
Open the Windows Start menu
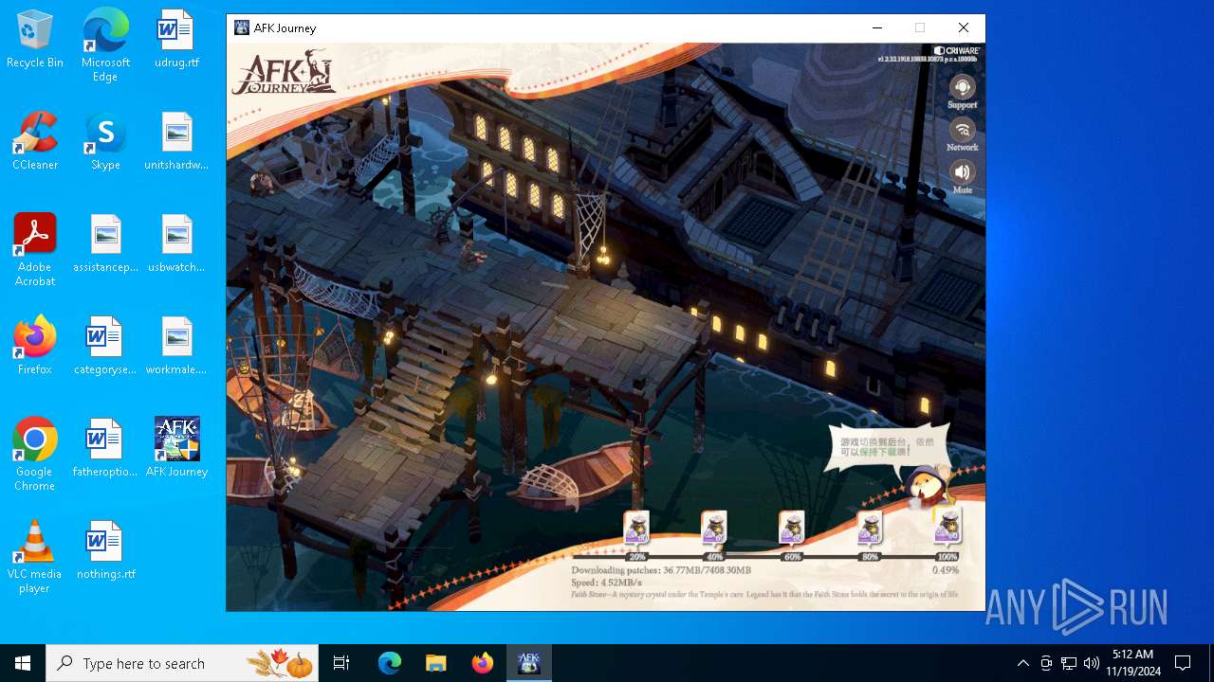coord(23,663)
